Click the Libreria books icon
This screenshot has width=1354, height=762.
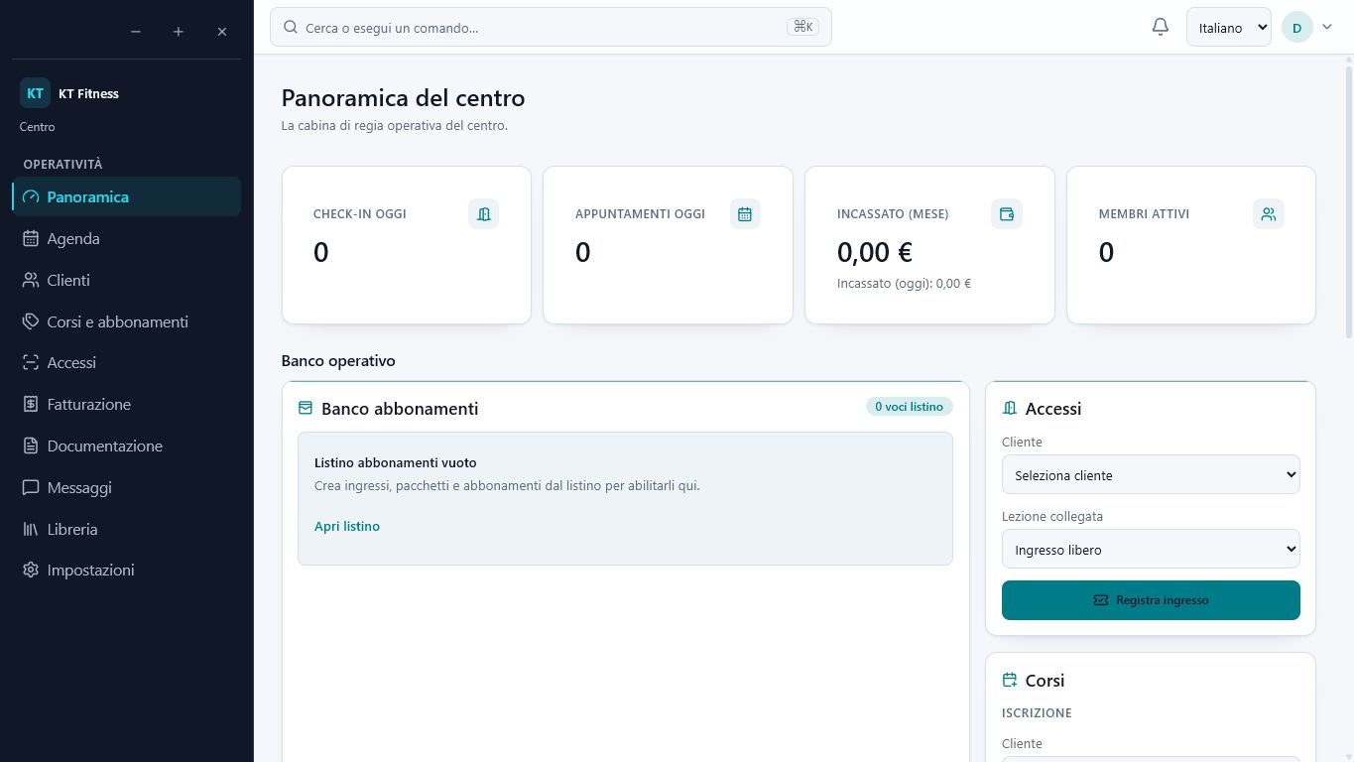pyautogui.click(x=31, y=529)
